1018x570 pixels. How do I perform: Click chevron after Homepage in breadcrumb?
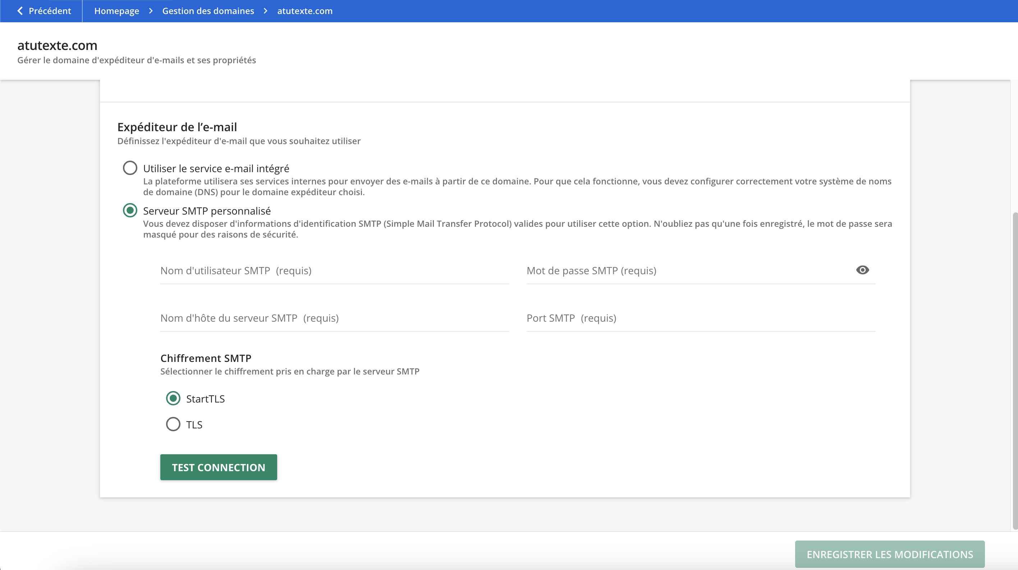point(151,11)
